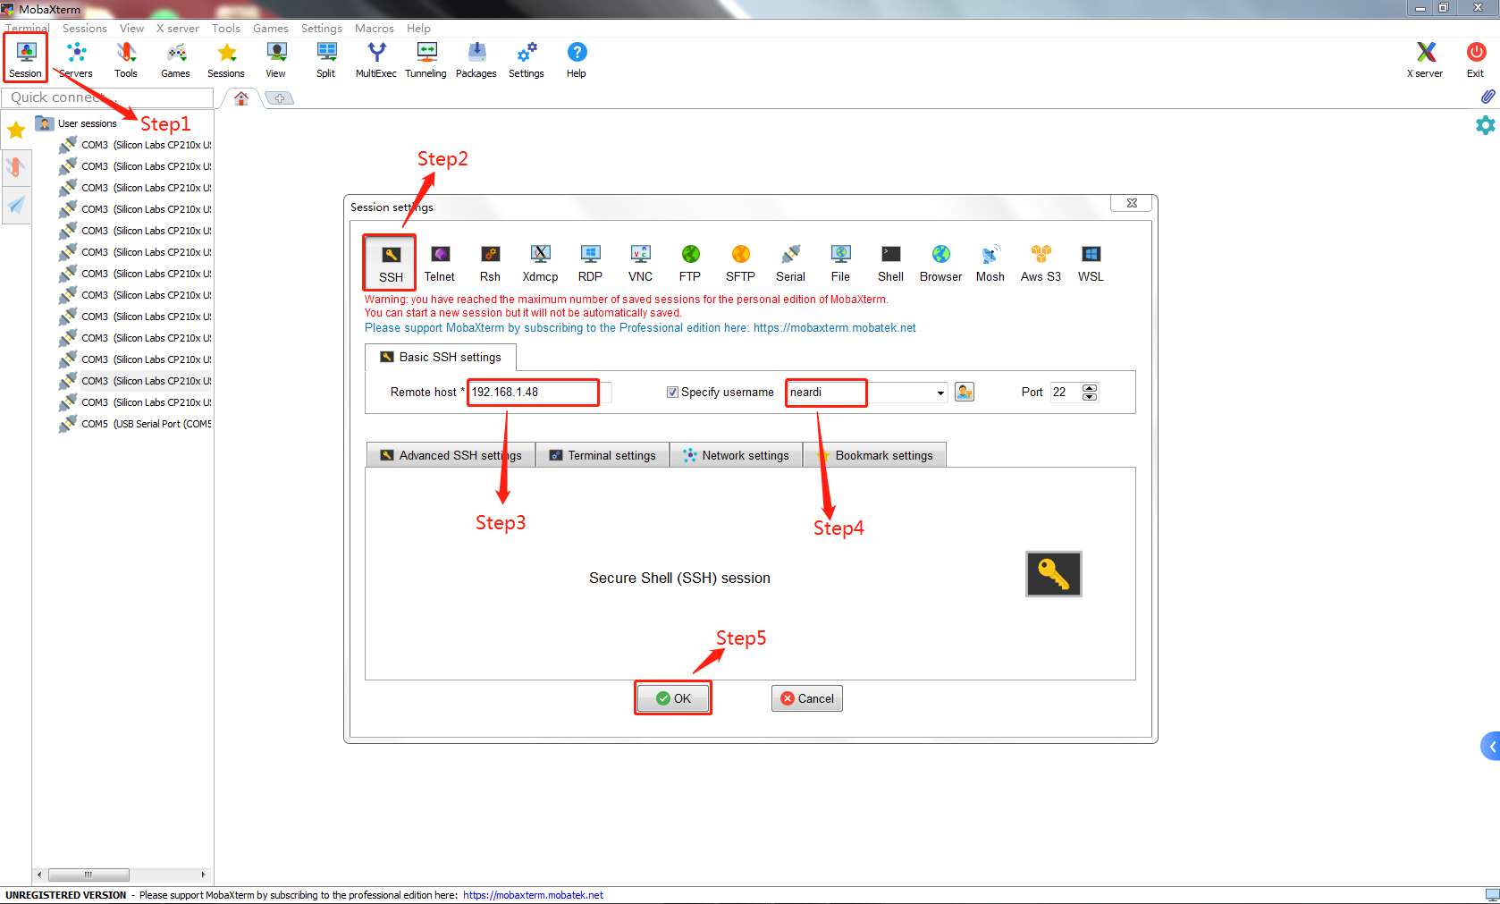Screen dimensions: 1500x904
Task: Open the Session toolbar button
Action: (x=25, y=59)
